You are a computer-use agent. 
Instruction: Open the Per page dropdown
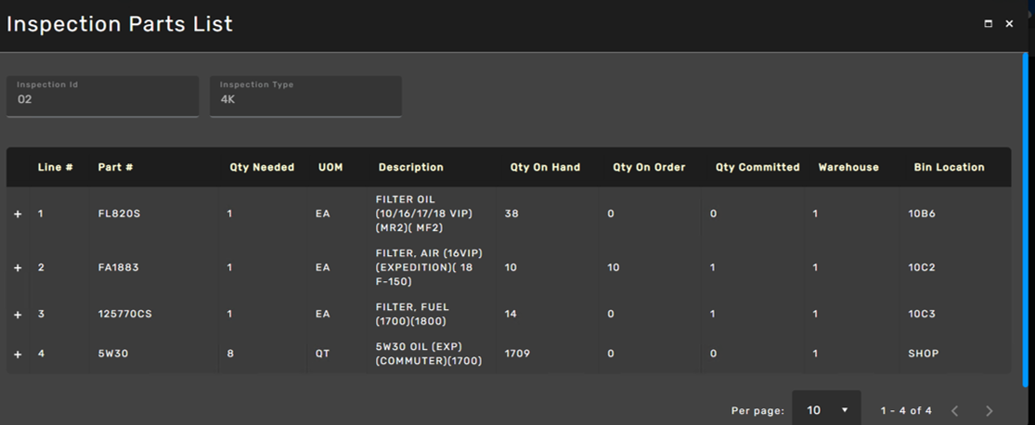coord(826,410)
